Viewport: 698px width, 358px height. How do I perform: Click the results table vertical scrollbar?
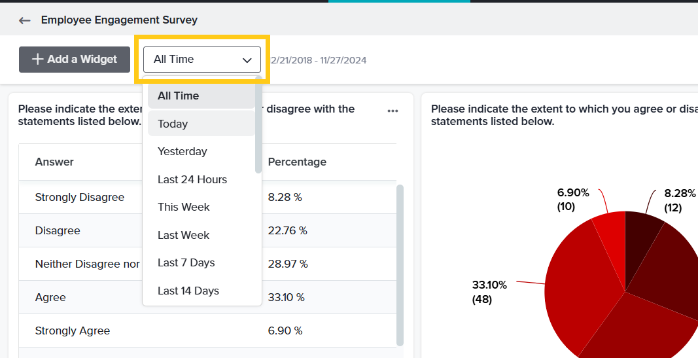pos(400,262)
